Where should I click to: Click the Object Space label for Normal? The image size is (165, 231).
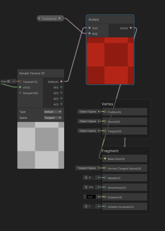88,121
